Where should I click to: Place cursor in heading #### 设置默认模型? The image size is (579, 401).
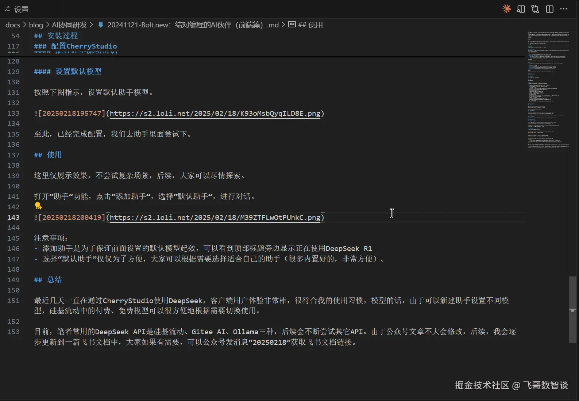(x=68, y=72)
